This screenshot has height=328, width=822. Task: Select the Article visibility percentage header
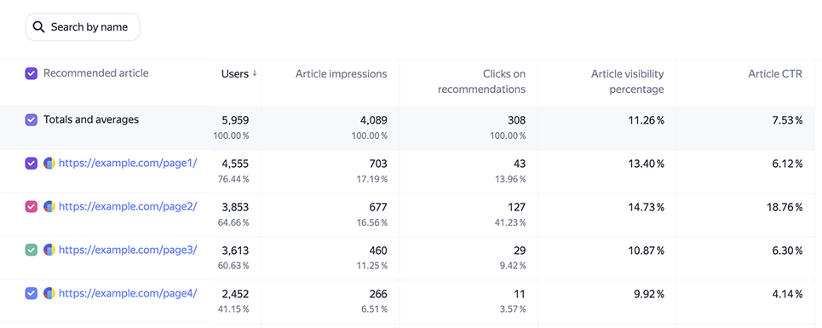628,82
